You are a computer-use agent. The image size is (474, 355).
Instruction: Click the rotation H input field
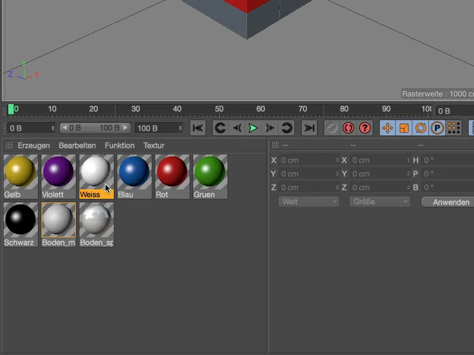(447, 160)
